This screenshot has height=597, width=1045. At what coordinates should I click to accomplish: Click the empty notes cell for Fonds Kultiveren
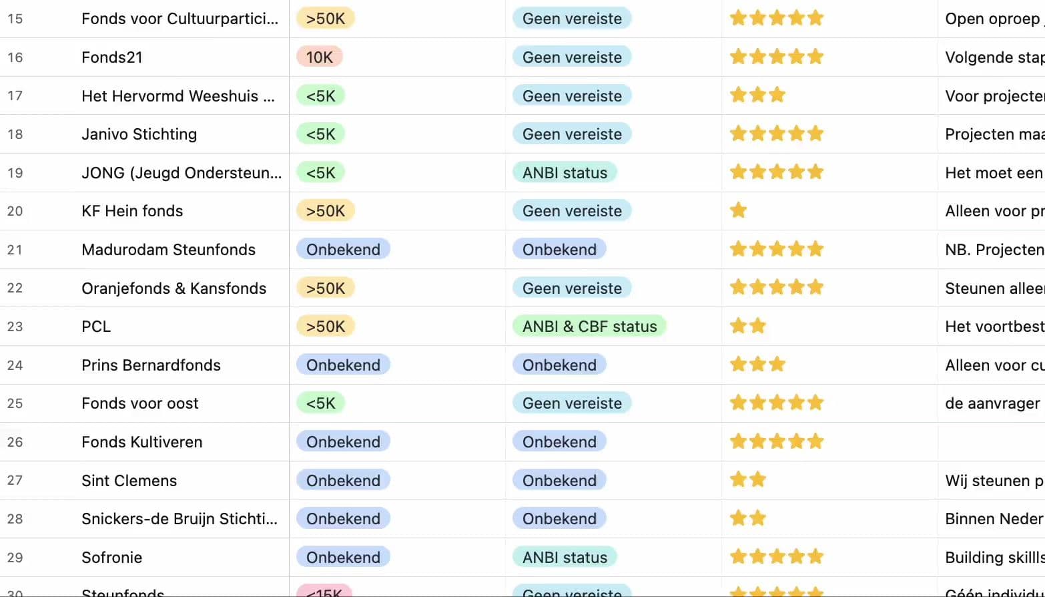coord(992,442)
